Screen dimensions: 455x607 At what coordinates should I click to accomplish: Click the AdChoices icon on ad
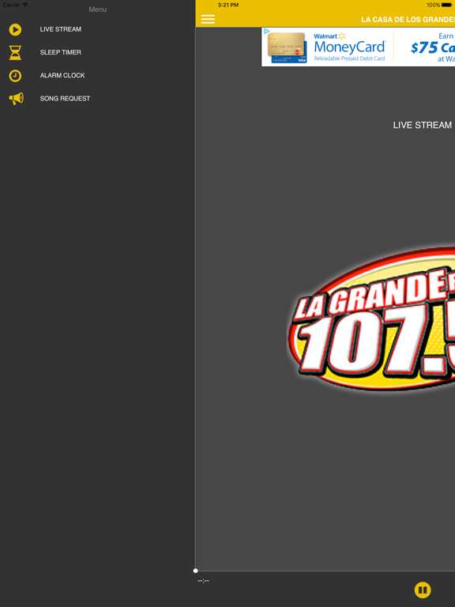266,31
